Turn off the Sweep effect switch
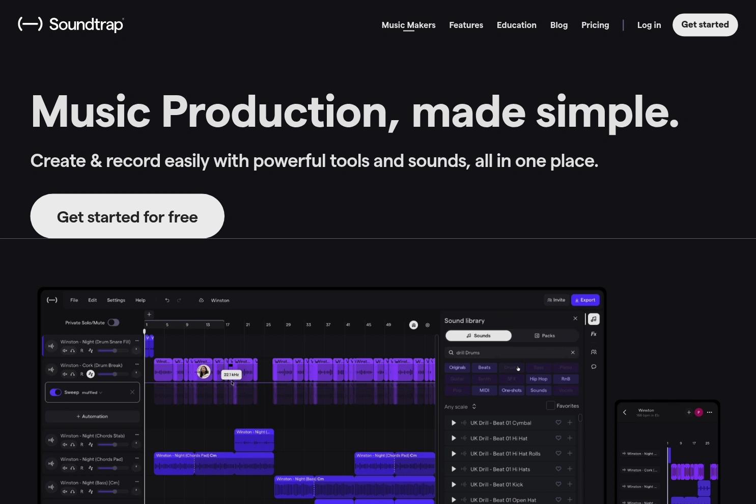Viewport: 756px width, 504px height. pos(56,393)
